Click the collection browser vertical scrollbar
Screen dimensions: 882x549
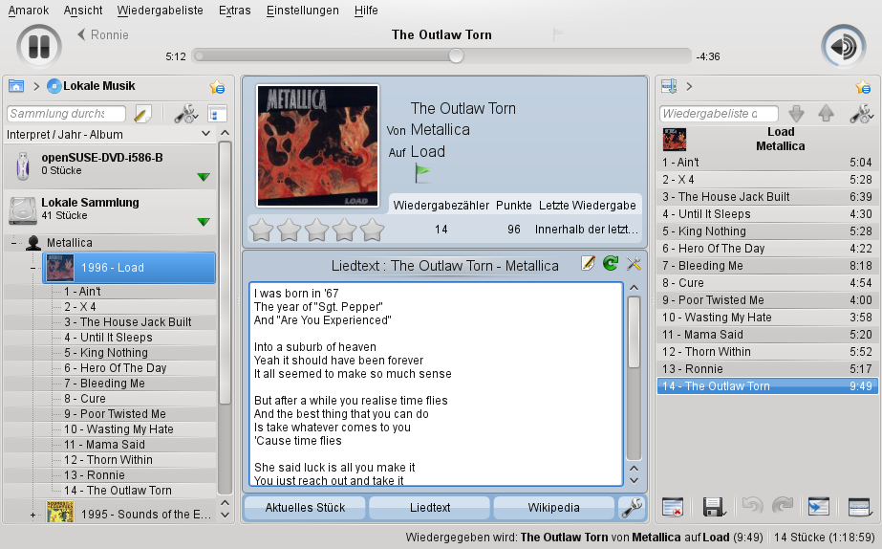[225, 274]
